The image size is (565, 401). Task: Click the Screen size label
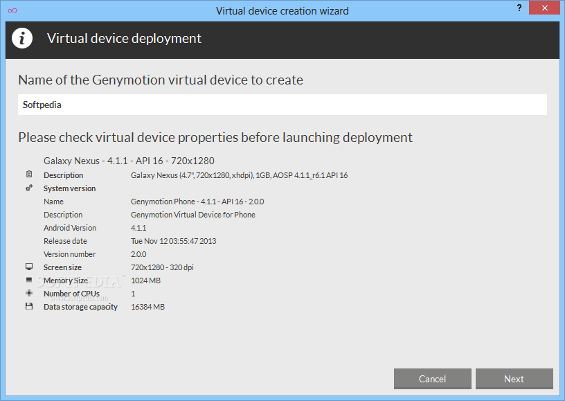tap(62, 267)
